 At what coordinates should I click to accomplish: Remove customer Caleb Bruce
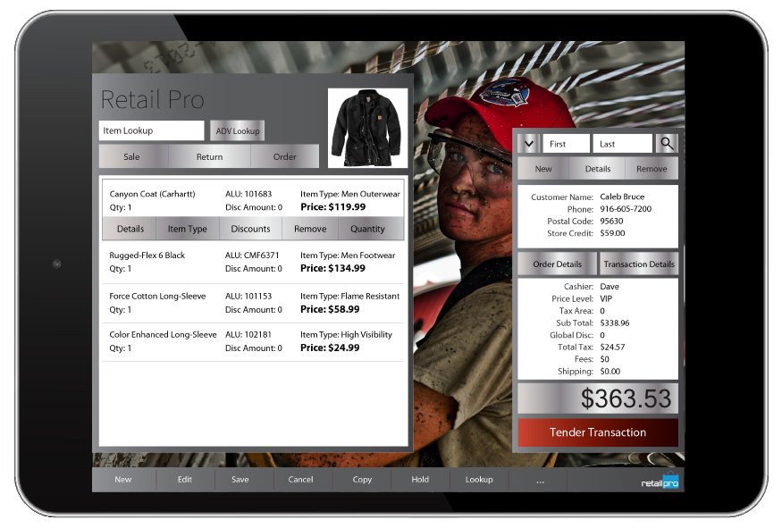click(651, 168)
